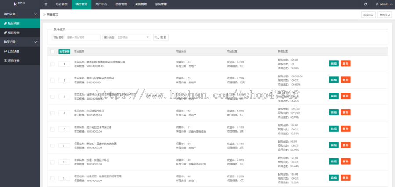Screen dimensions: 395x187
Task: Open 项目分类 link-icon sidebar item
Action: pyautogui.click(x=20, y=32)
